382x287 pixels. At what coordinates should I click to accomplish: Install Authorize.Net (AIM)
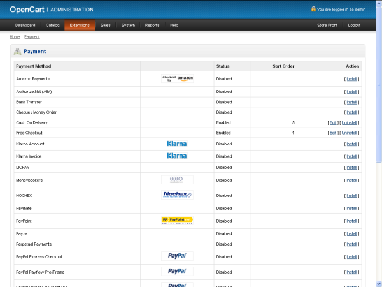(351, 92)
